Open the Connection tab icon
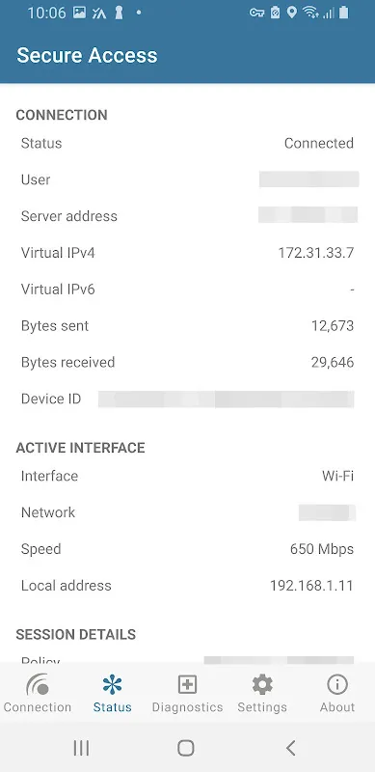The image size is (375, 772). [x=38, y=684]
